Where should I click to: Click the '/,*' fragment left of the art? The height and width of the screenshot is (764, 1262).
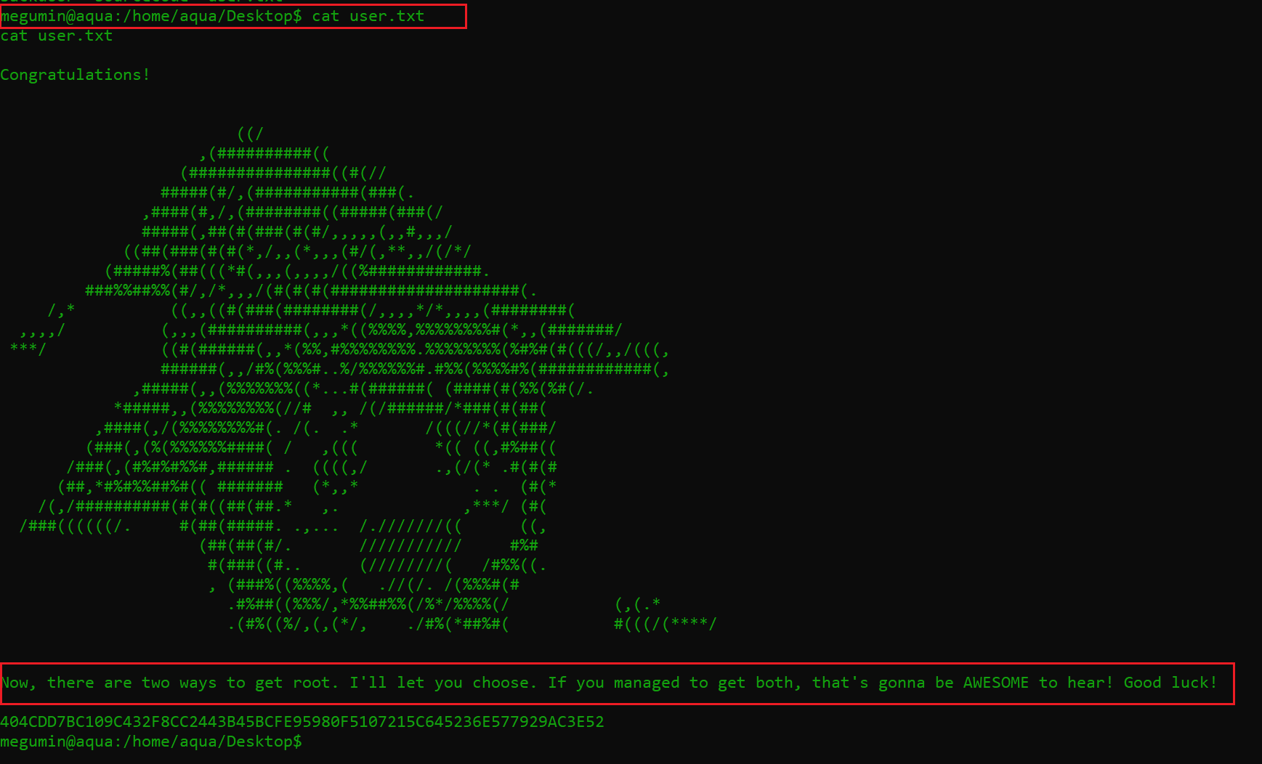61,310
